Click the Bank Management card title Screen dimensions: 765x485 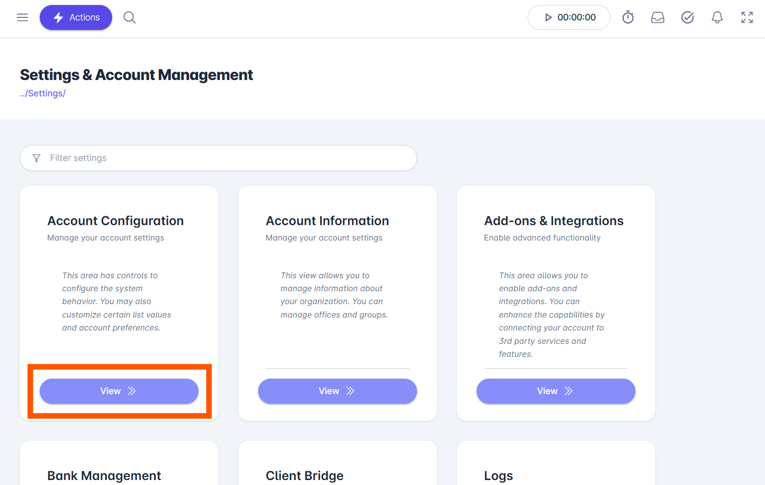point(104,476)
